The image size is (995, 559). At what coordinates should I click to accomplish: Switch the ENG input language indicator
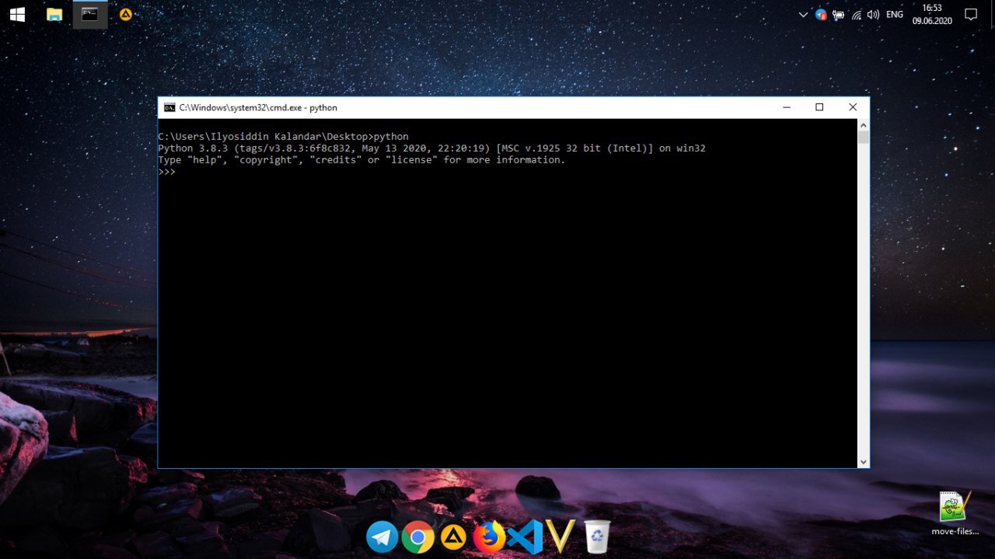click(x=895, y=14)
